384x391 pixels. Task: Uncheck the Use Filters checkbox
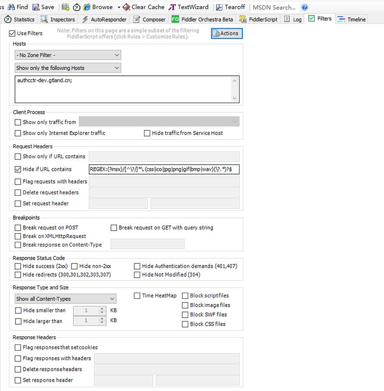click(x=12, y=34)
